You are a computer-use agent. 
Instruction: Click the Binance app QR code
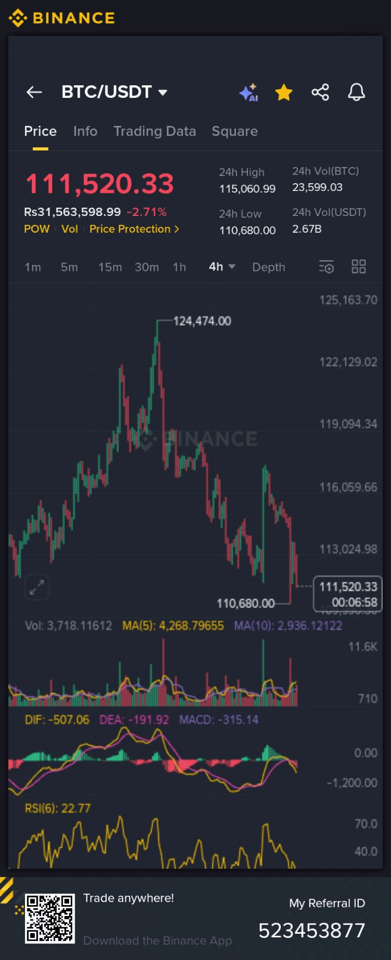[x=49, y=918]
